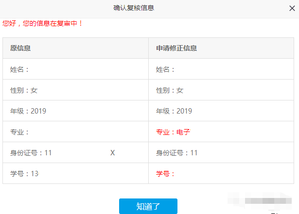Click the red 您的信息在复审中 notice
Screen dimensions: 299x214
43,23
